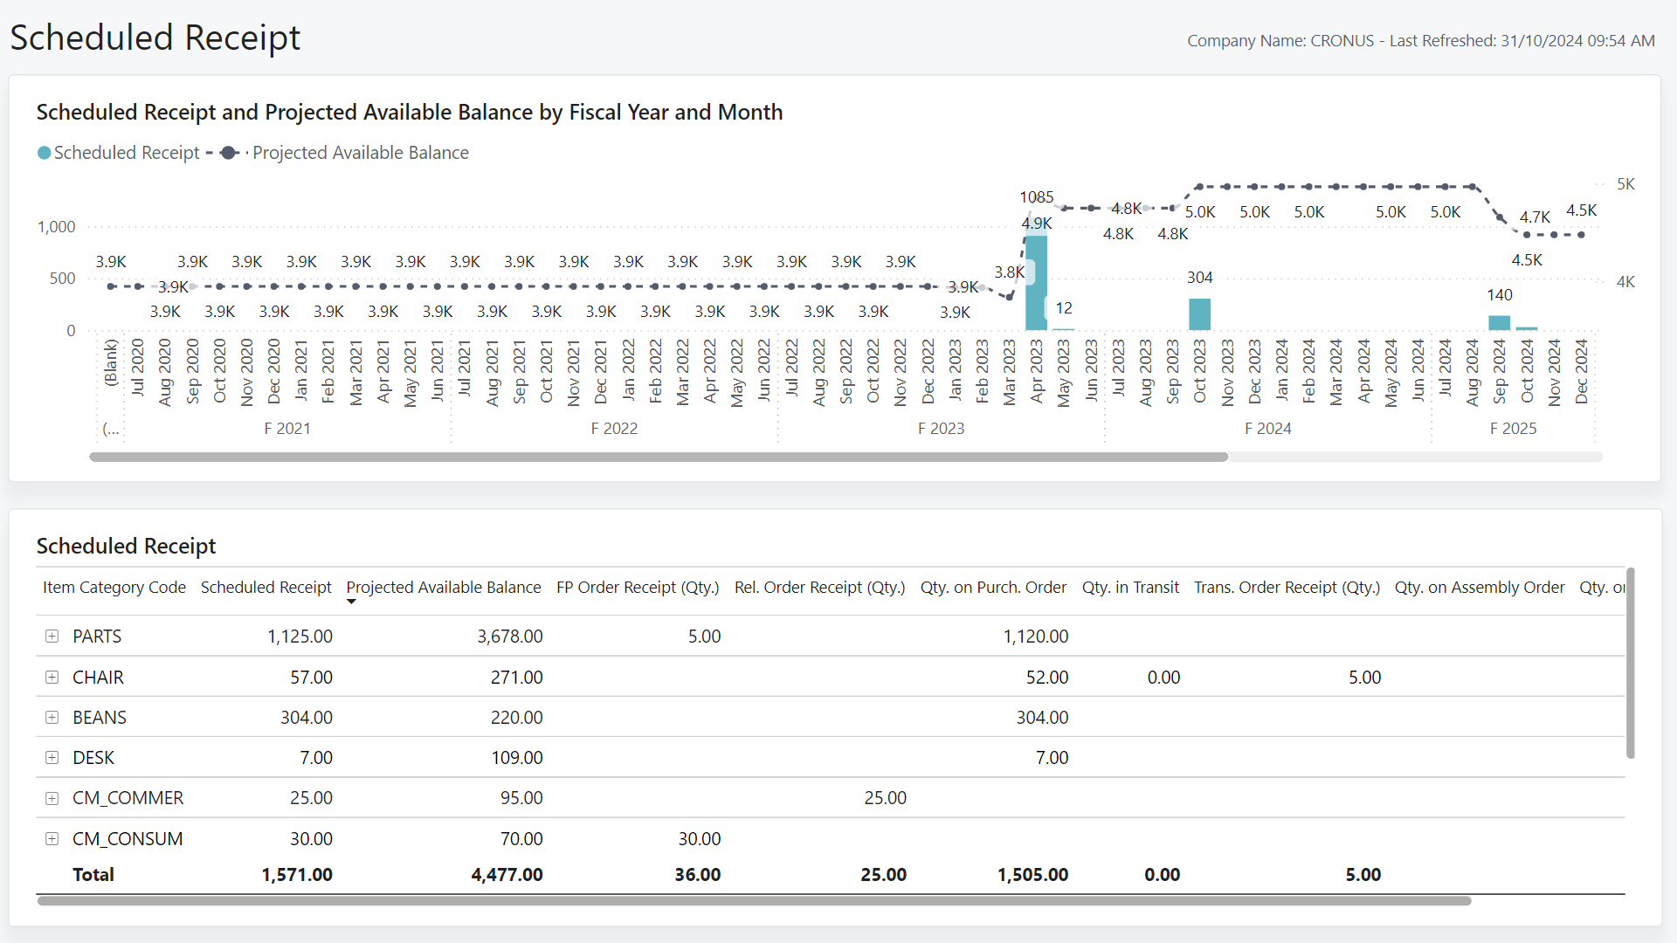Expand the PARTS category row
Screen dimensions: 1677x943
pyautogui.click(x=52, y=636)
